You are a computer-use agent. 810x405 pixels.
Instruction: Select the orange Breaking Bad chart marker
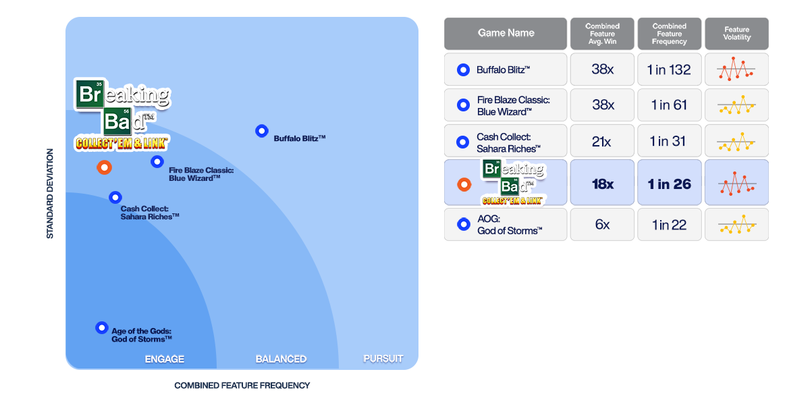click(104, 167)
